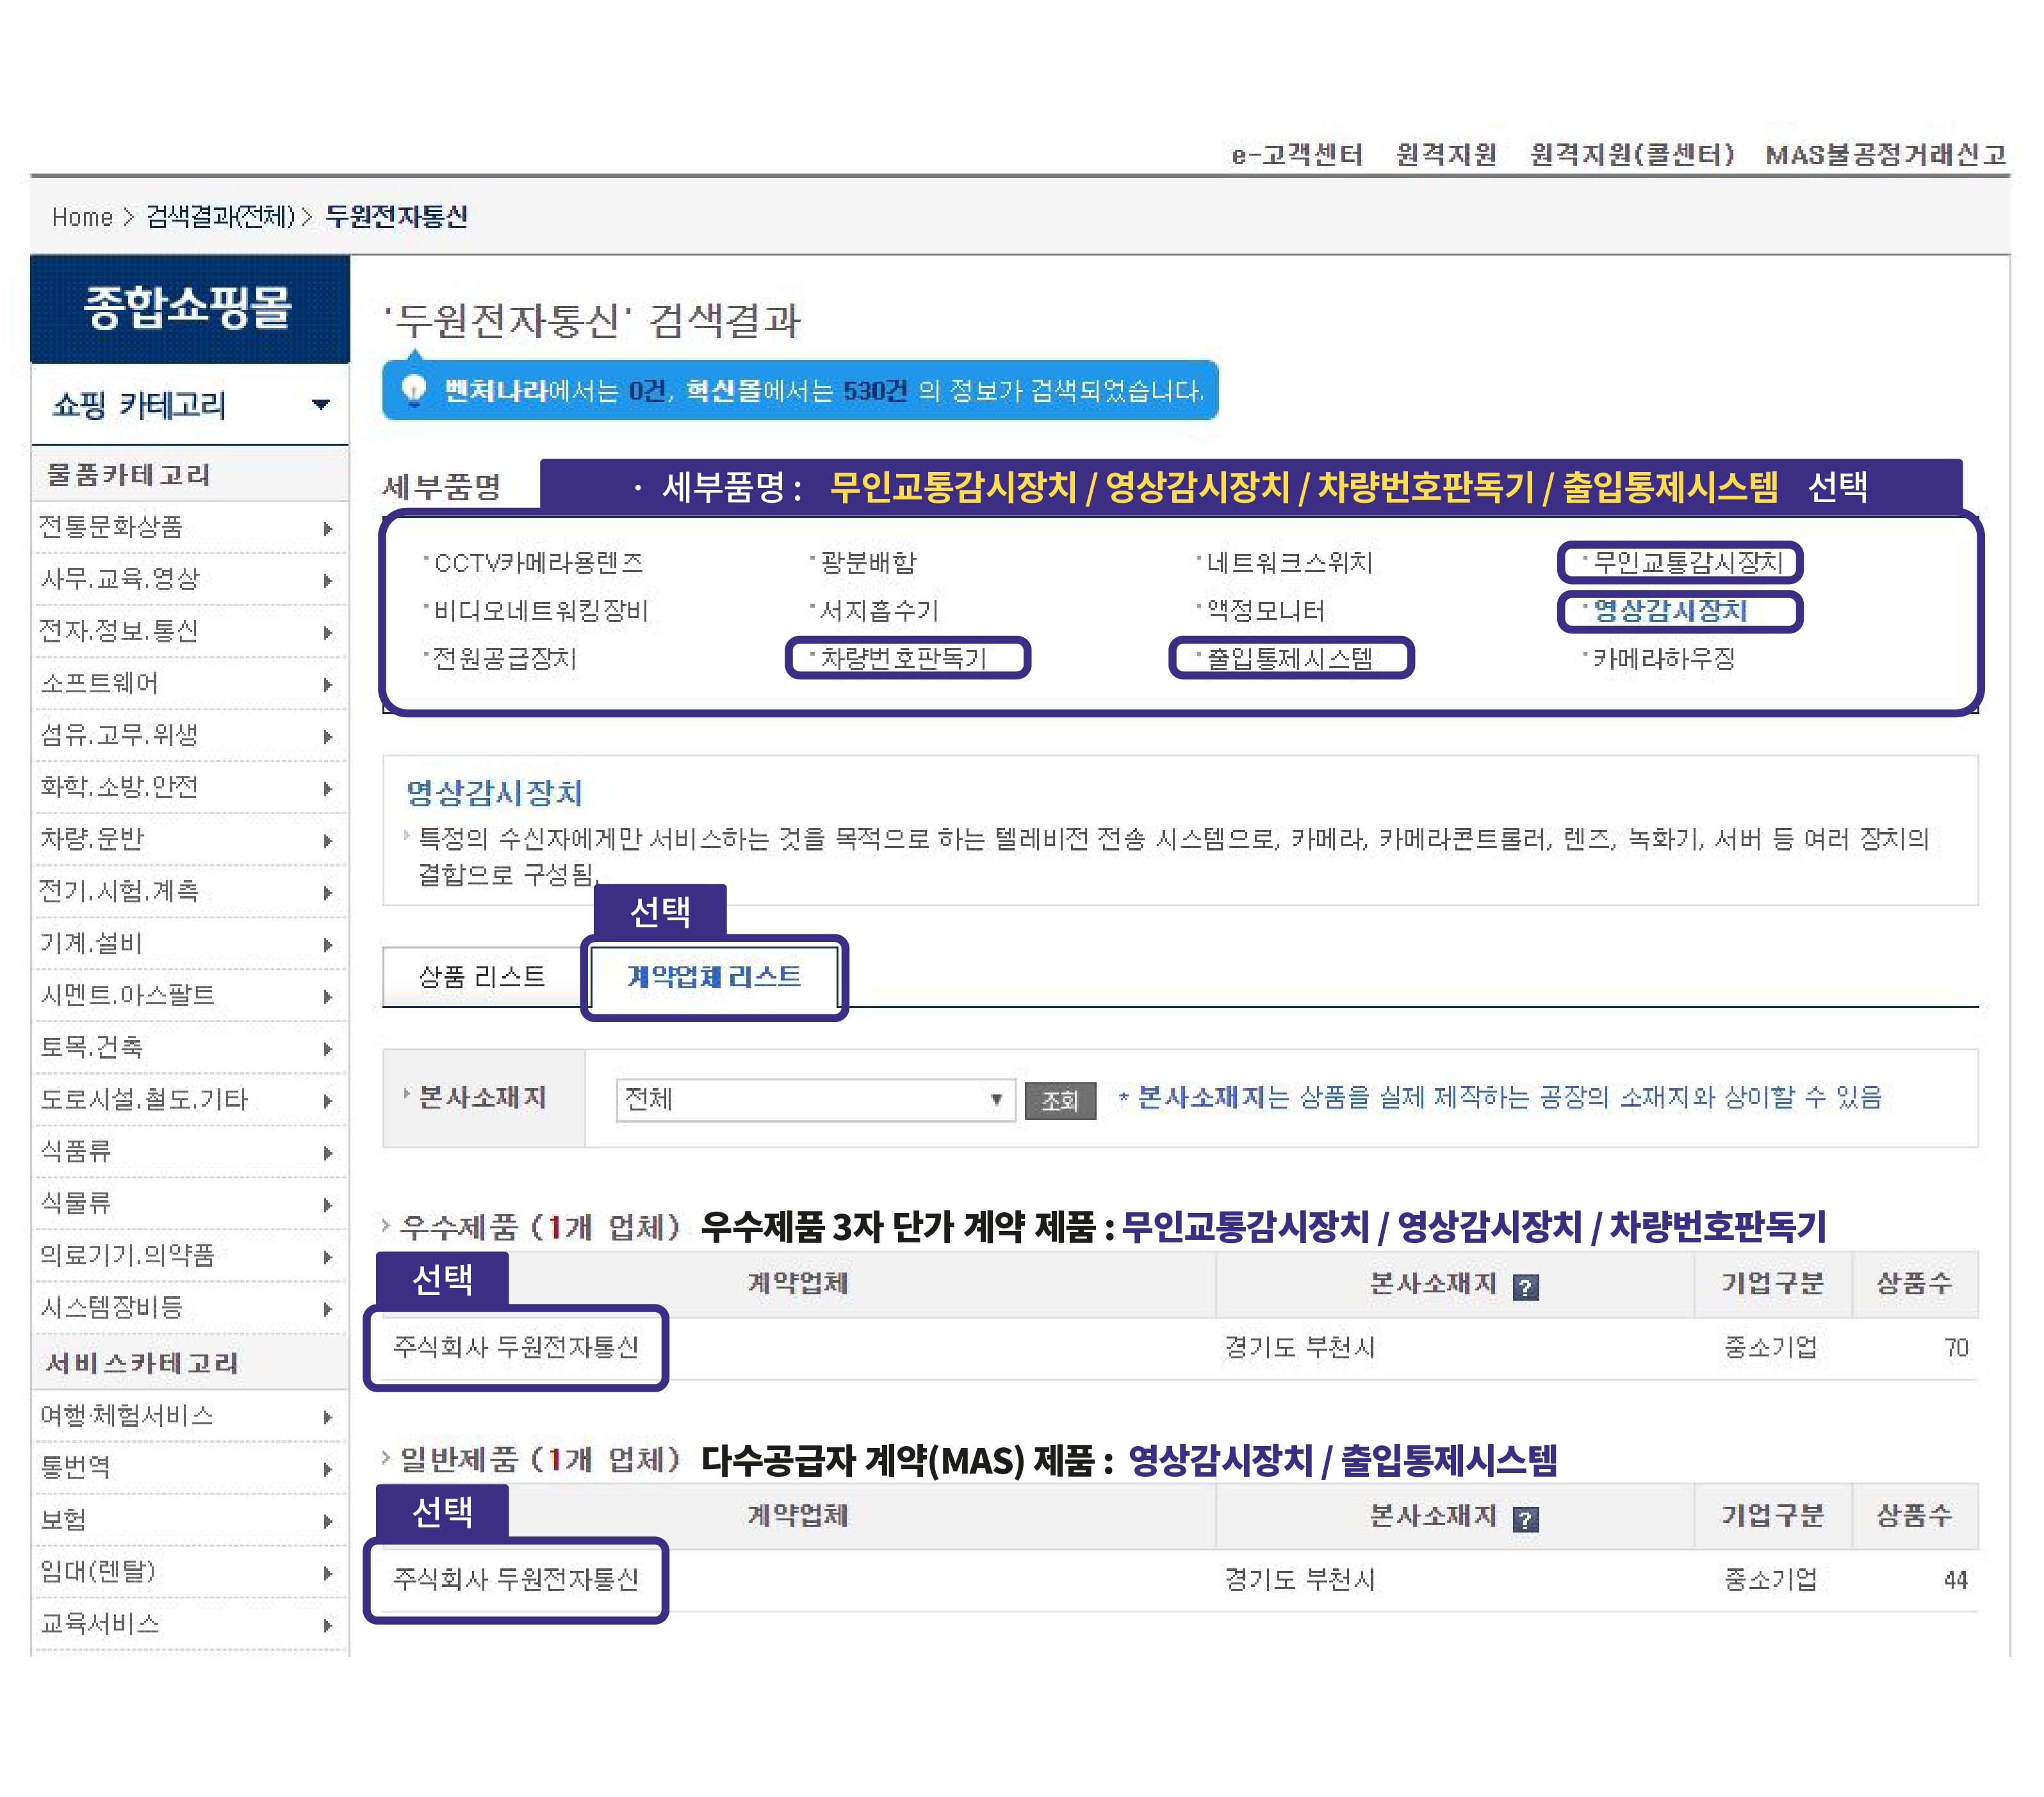Open 주식회사 두원전자통신 under 일반제품
This screenshot has width=2044, height=1797.
516,1580
